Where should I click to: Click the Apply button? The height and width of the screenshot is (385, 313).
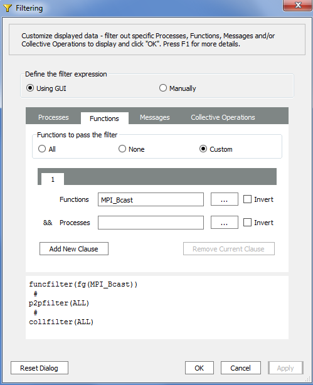click(x=285, y=368)
